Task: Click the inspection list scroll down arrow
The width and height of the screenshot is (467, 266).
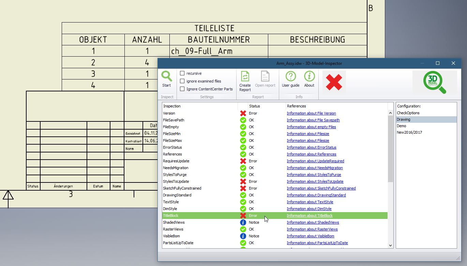Action: click(x=391, y=245)
